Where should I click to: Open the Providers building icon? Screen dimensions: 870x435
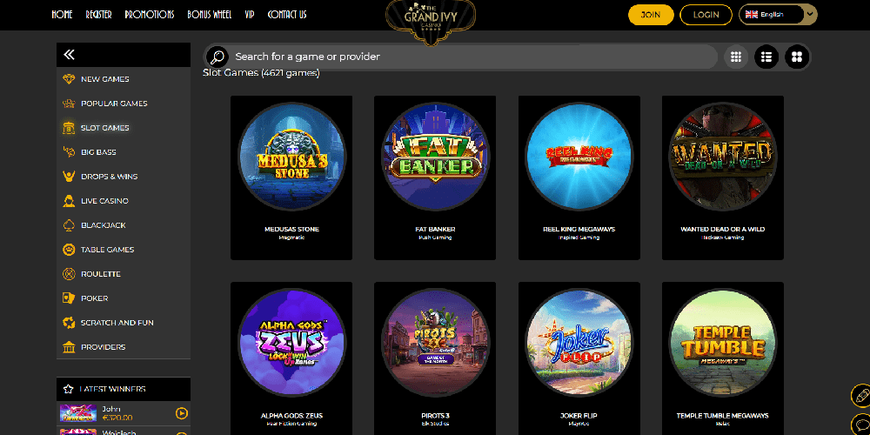point(69,347)
